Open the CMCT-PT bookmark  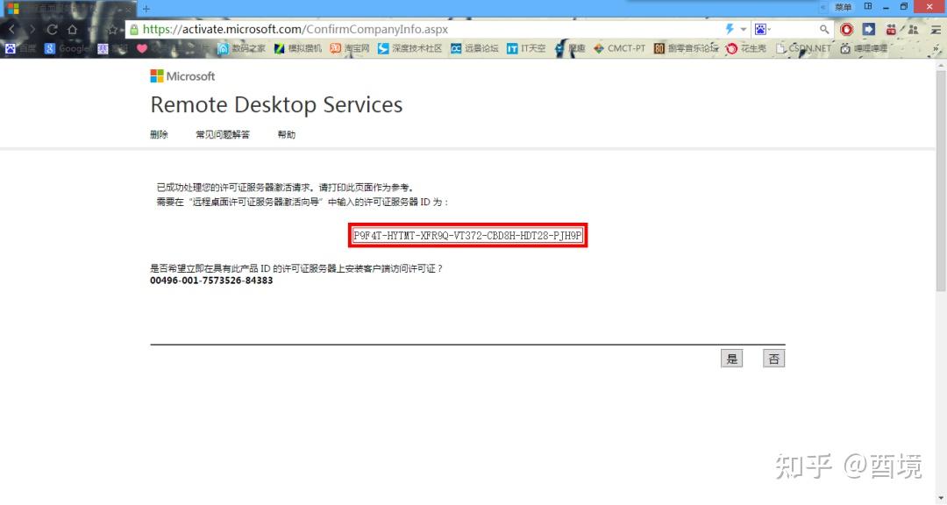620,48
